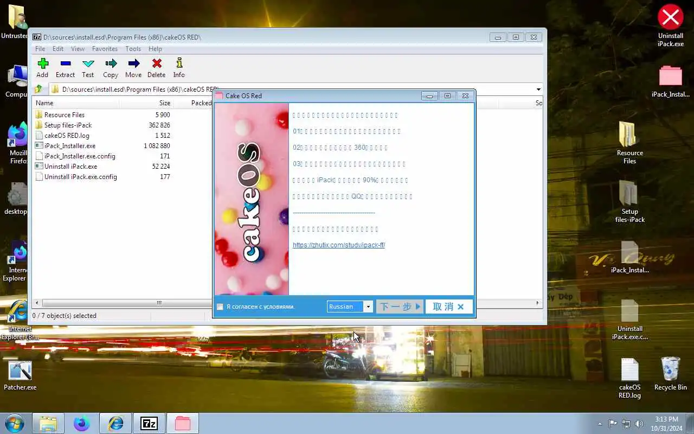Click the Copy toolbar icon in 7-Zip

click(111, 68)
